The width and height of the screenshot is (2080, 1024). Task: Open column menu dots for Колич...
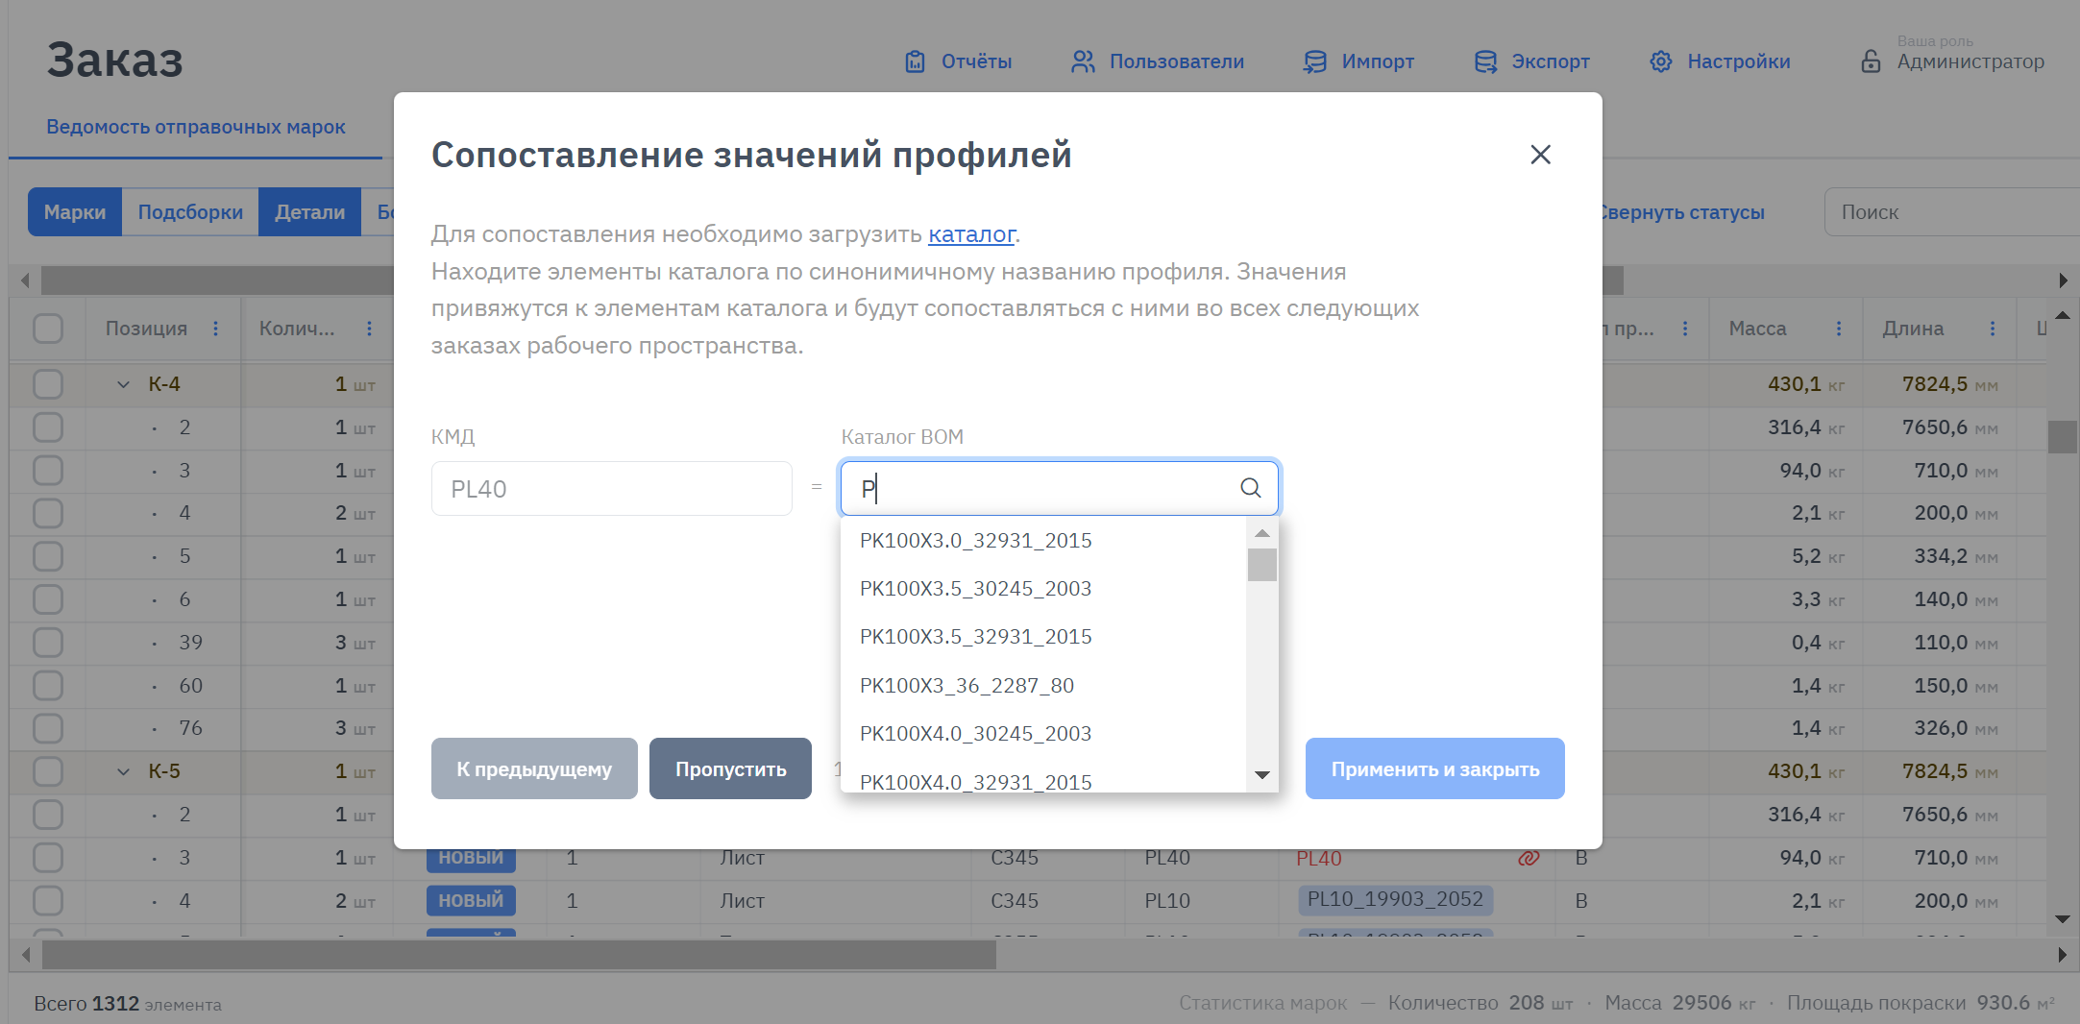coord(369,329)
